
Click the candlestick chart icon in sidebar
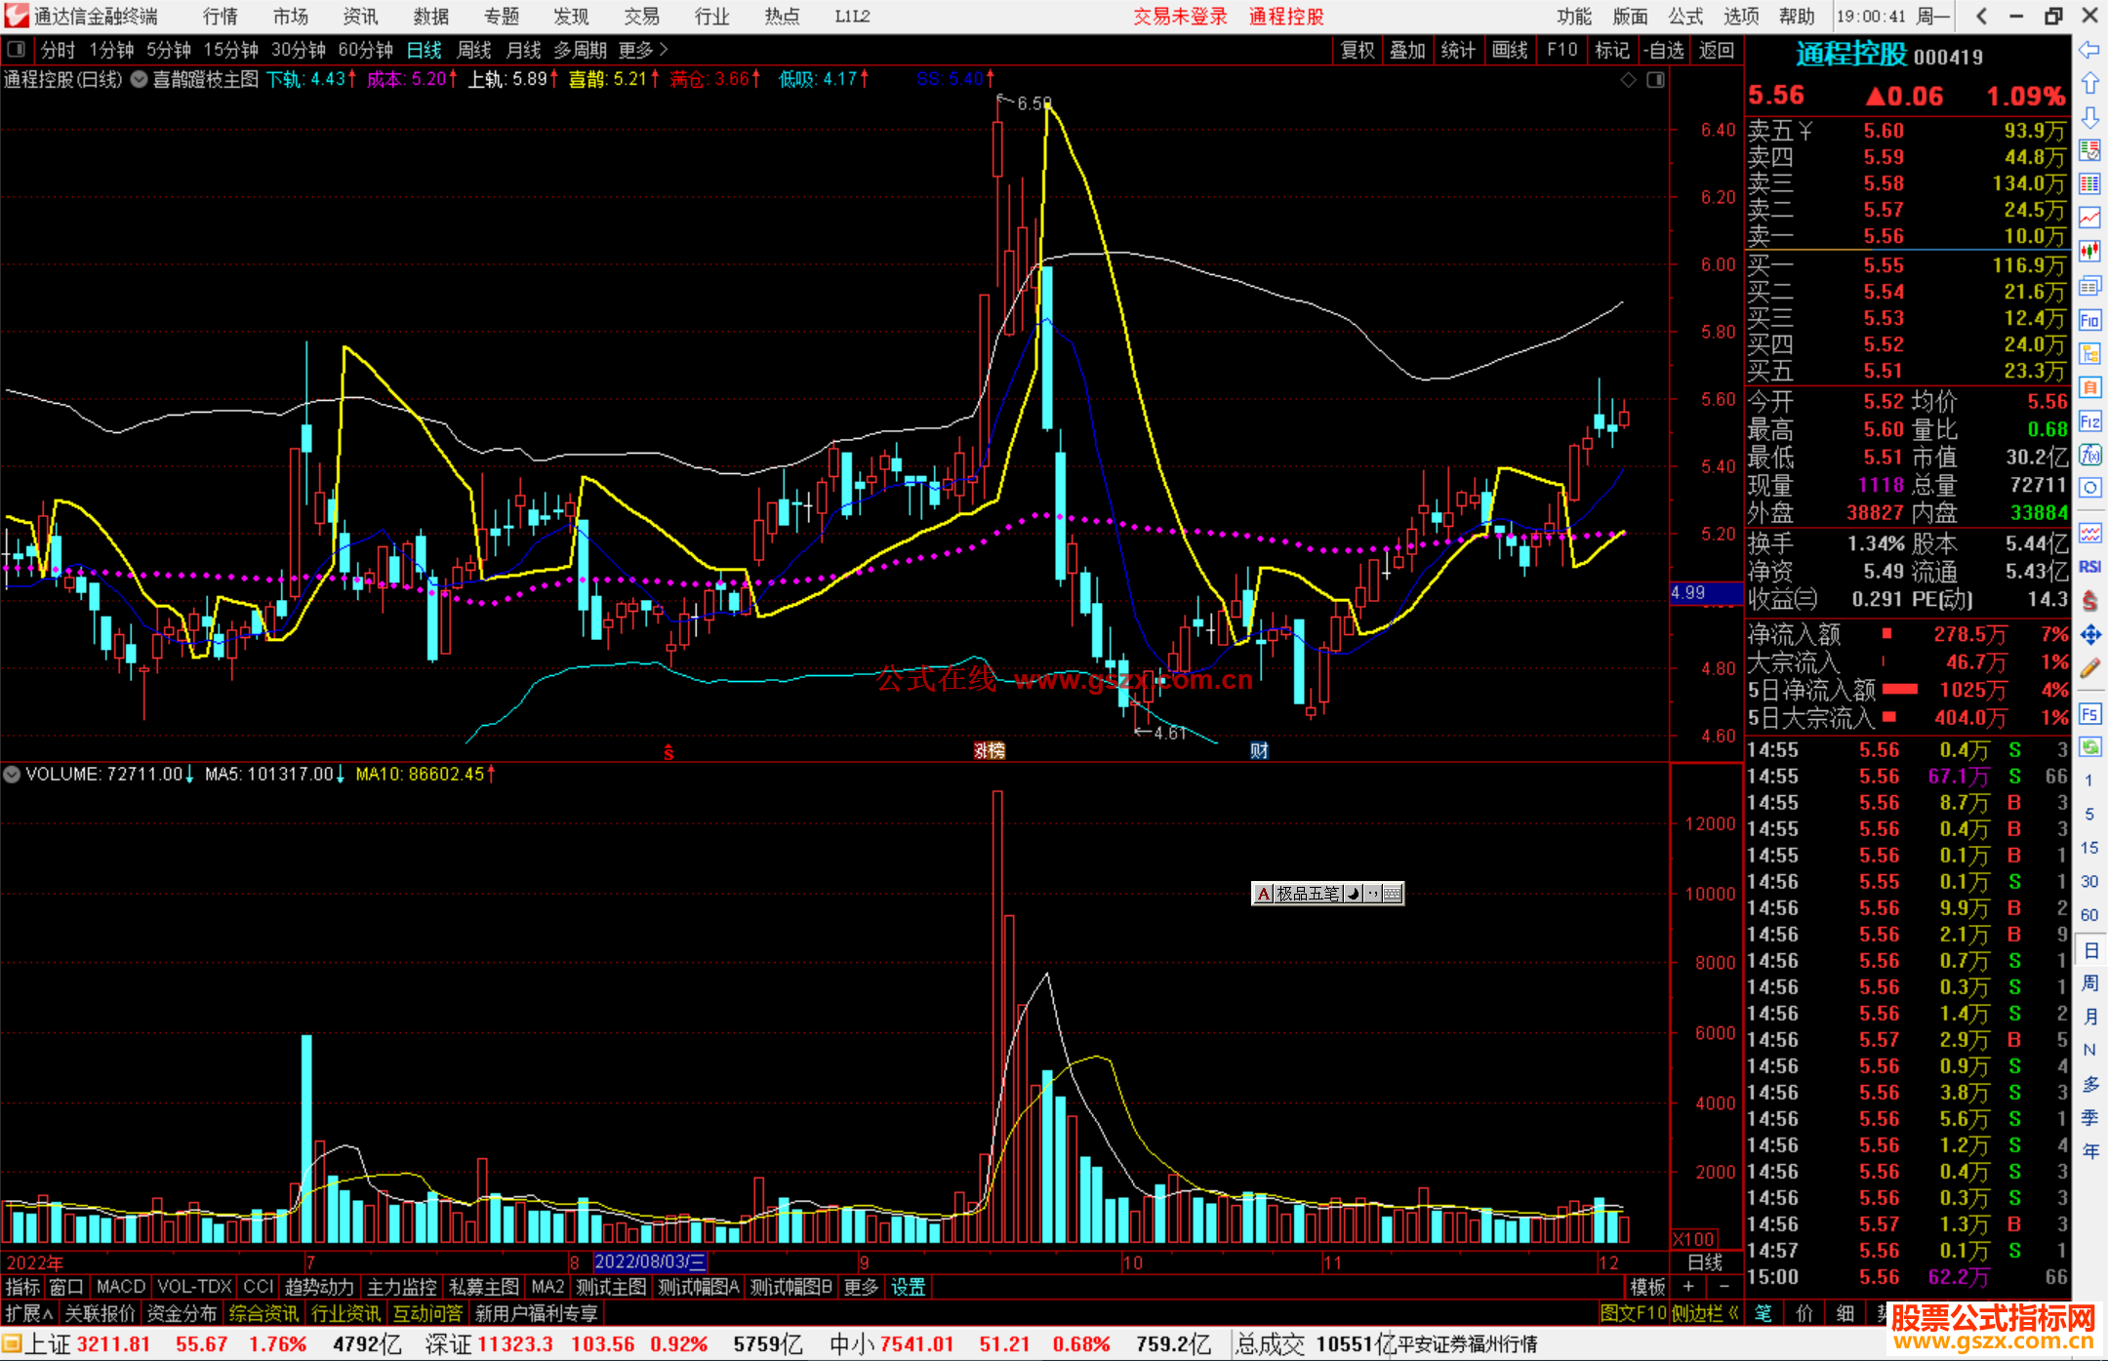[2089, 252]
